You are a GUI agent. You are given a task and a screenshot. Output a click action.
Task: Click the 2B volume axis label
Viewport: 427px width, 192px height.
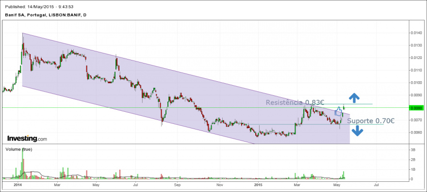point(413,160)
